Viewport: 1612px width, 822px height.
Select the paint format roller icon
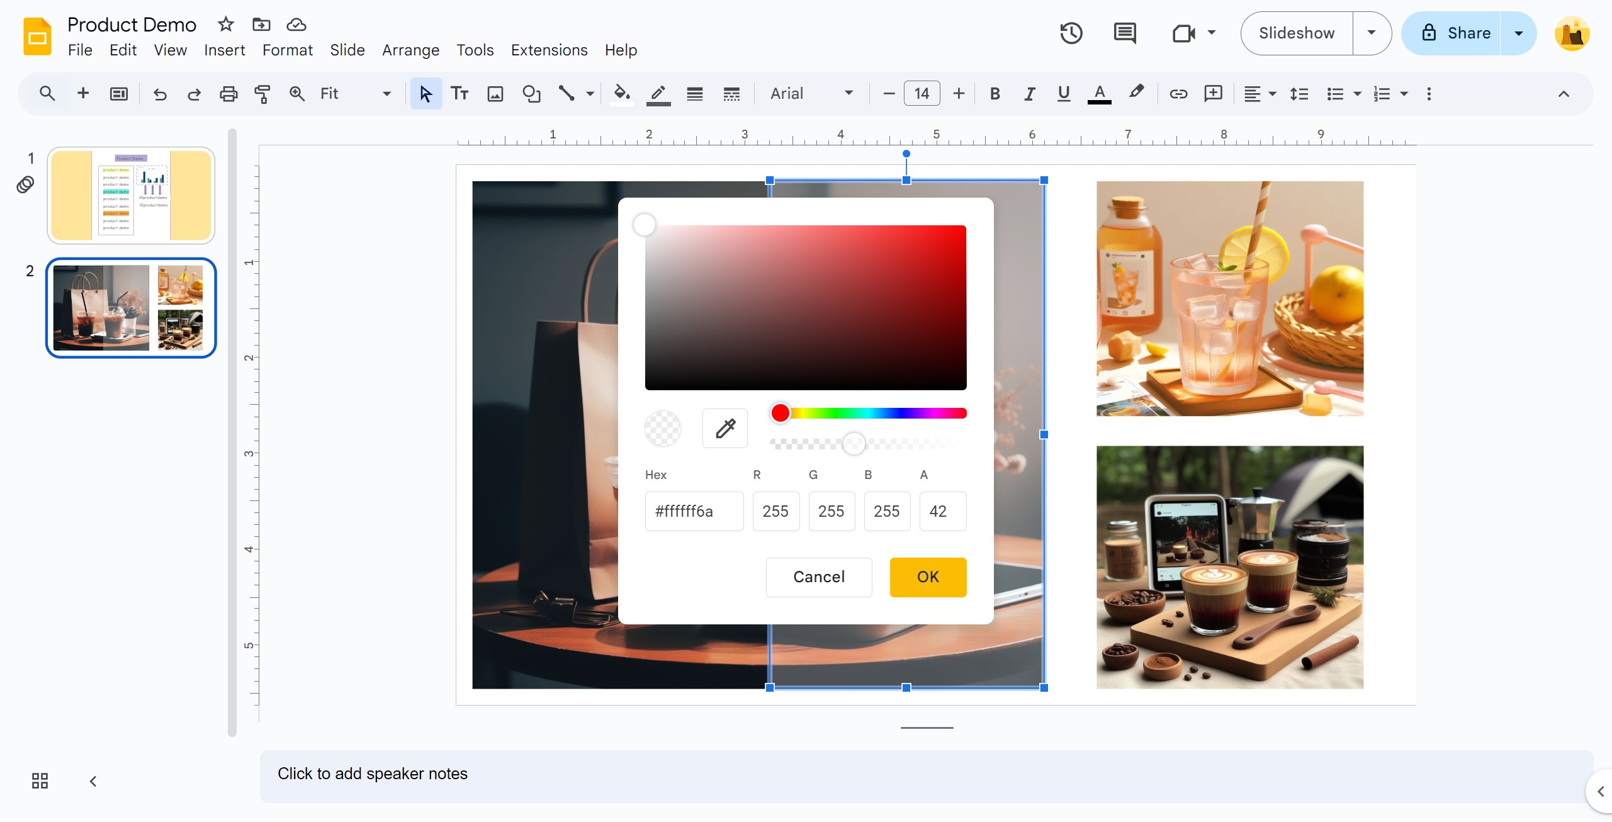point(262,94)
